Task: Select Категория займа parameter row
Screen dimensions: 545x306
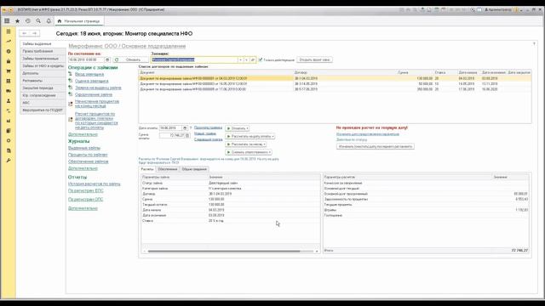Action: (231, 189)
